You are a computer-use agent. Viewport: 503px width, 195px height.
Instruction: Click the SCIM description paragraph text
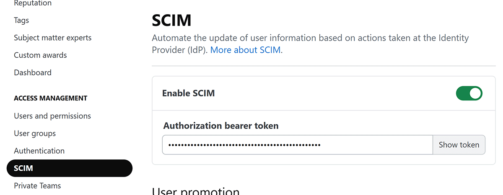(310, 38)
